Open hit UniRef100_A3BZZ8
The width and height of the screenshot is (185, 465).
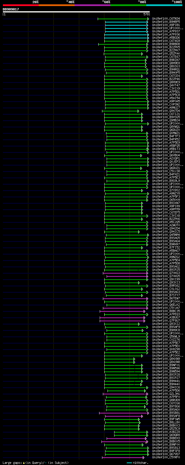[x=166, y=432]
